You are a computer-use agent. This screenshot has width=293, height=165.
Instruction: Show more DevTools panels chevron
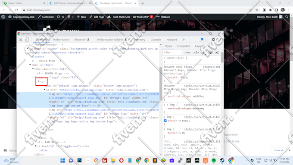pyautogui.click(x=183, y=40)
